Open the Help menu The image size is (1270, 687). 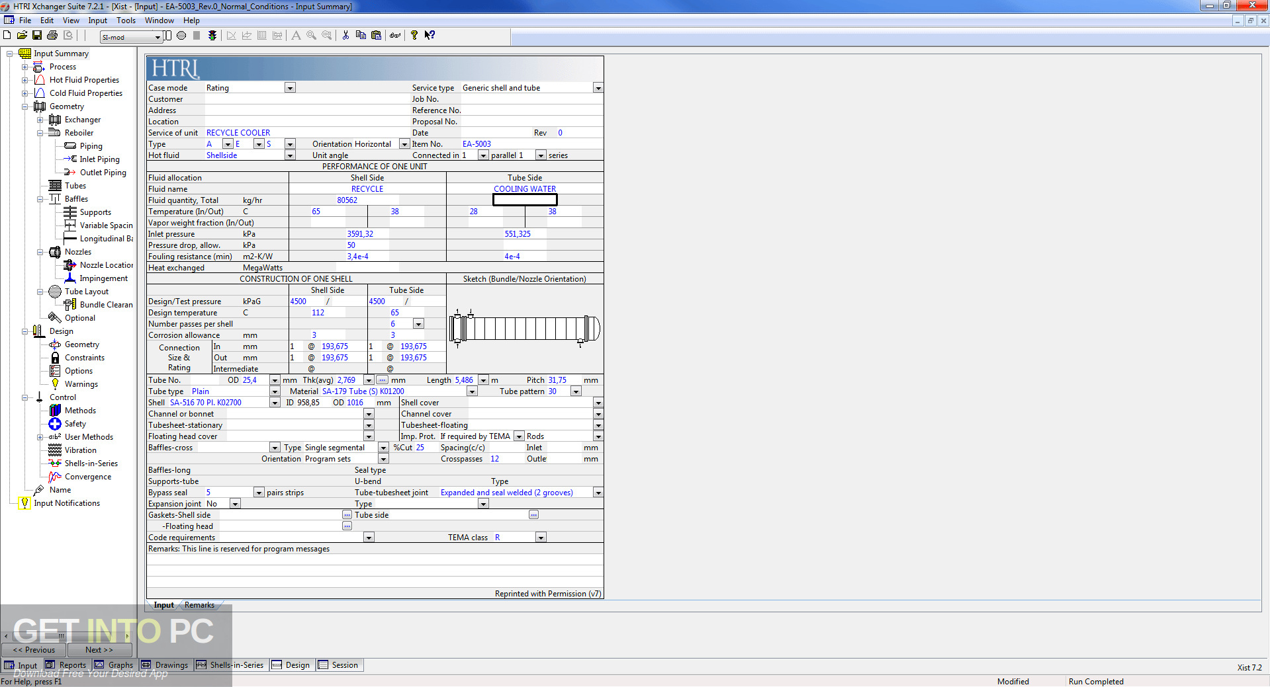coord(191,20)
